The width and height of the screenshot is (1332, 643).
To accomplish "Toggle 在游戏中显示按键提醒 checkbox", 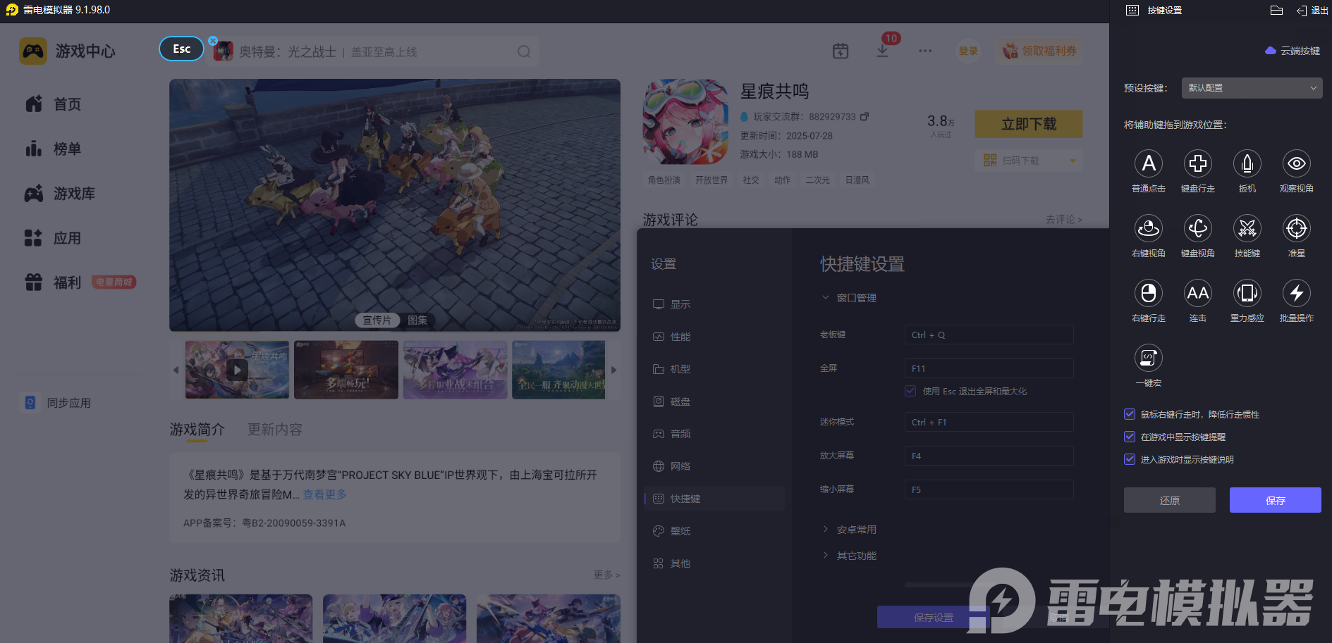I will pyautogui.click(x=1130, y=437).
